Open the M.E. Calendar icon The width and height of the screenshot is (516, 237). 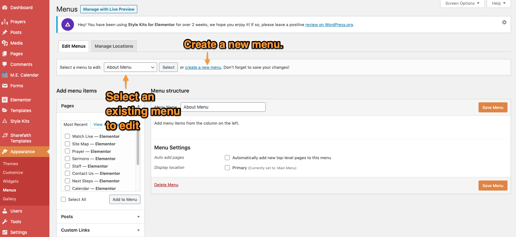tap(5, 75)
